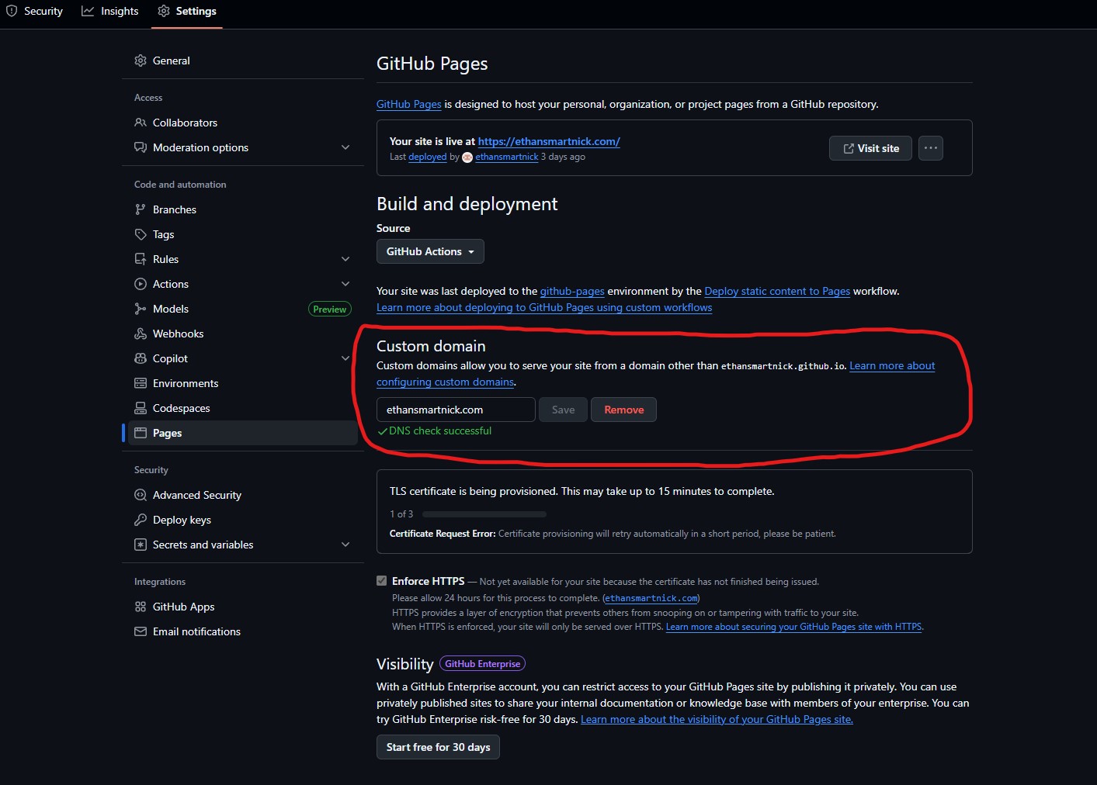Click the GitHub Enterprise badge
The image size is (1097, 785).
point(482,664)
